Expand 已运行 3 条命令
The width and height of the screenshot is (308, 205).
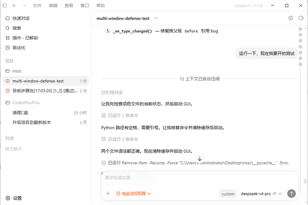(120, 115)
